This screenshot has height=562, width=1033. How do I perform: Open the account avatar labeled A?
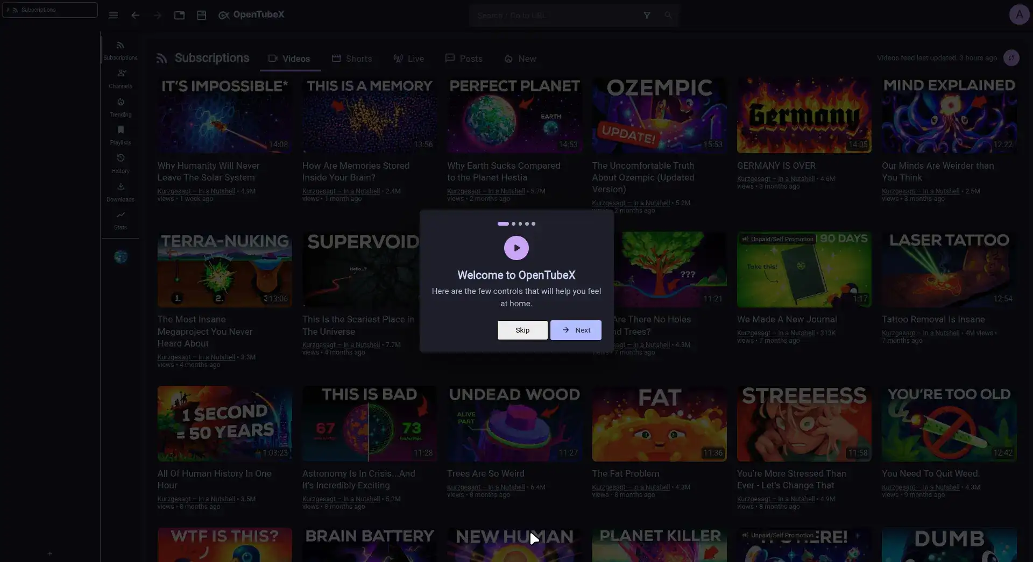click(x=1019, y=15)
